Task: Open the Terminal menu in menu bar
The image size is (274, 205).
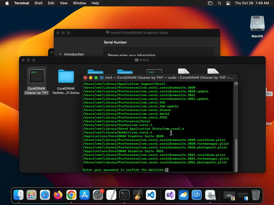Action: point(22,3)
